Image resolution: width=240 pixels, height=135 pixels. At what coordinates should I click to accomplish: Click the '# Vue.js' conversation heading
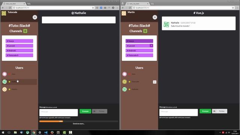tap(199, 13)
